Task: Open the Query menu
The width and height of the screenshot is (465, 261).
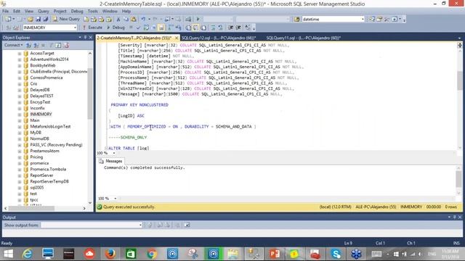Action: tap(43, 11)
